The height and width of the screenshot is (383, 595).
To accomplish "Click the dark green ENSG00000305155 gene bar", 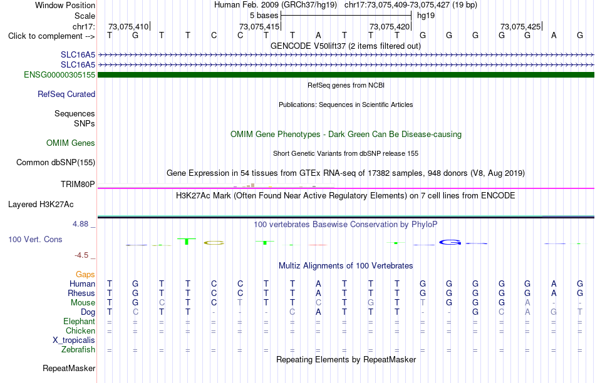I will pos(346,74).
